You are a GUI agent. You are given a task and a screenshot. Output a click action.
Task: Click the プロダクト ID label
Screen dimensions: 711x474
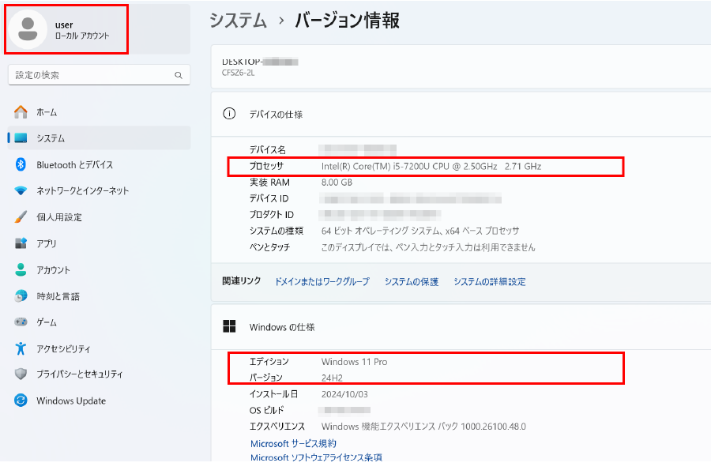(272, 215)
